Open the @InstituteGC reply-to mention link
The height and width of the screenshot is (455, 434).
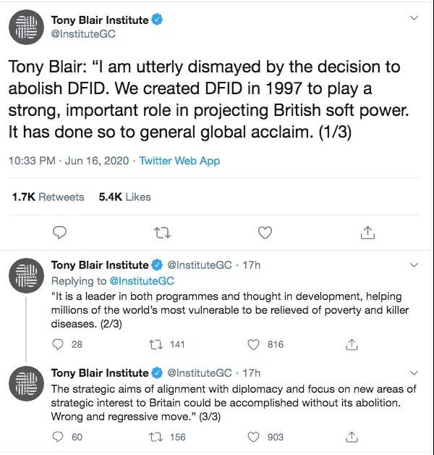tap(141, 280)
